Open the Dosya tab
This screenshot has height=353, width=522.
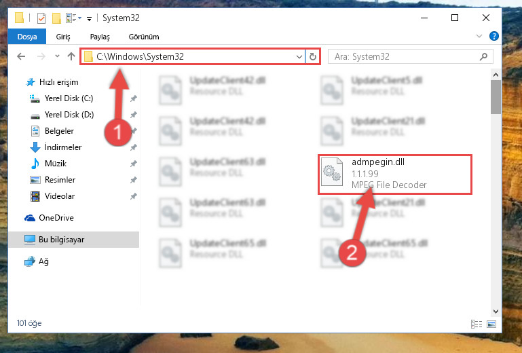(27, 37)
